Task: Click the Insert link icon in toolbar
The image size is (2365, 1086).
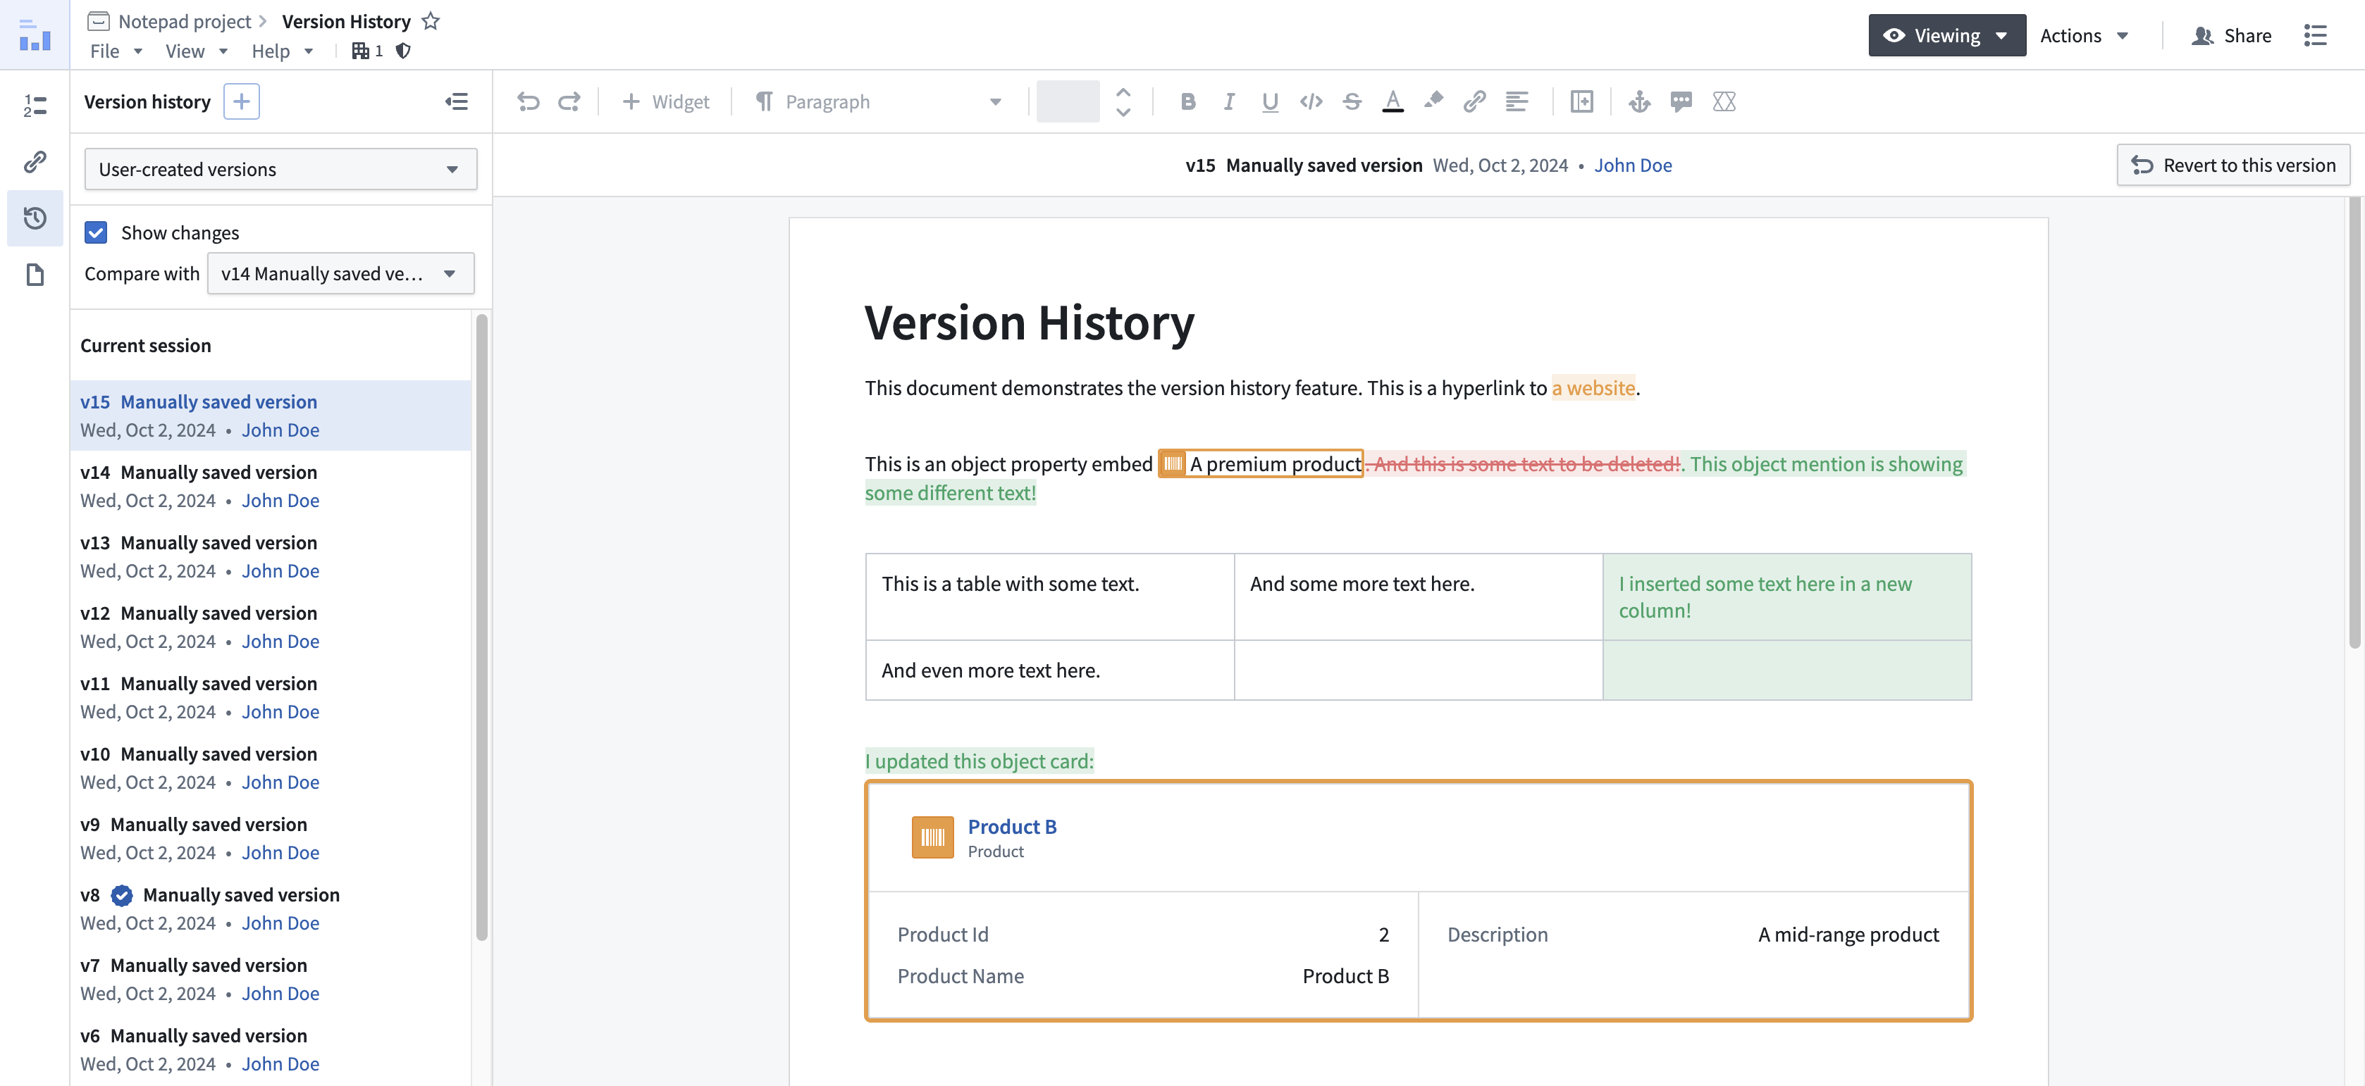Action: click(1474, 102)
